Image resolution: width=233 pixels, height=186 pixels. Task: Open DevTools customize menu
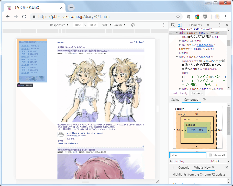pos(220,25)
